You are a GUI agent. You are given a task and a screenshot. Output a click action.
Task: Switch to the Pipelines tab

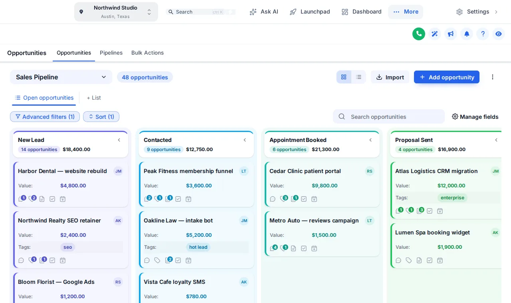click(111, 53)
